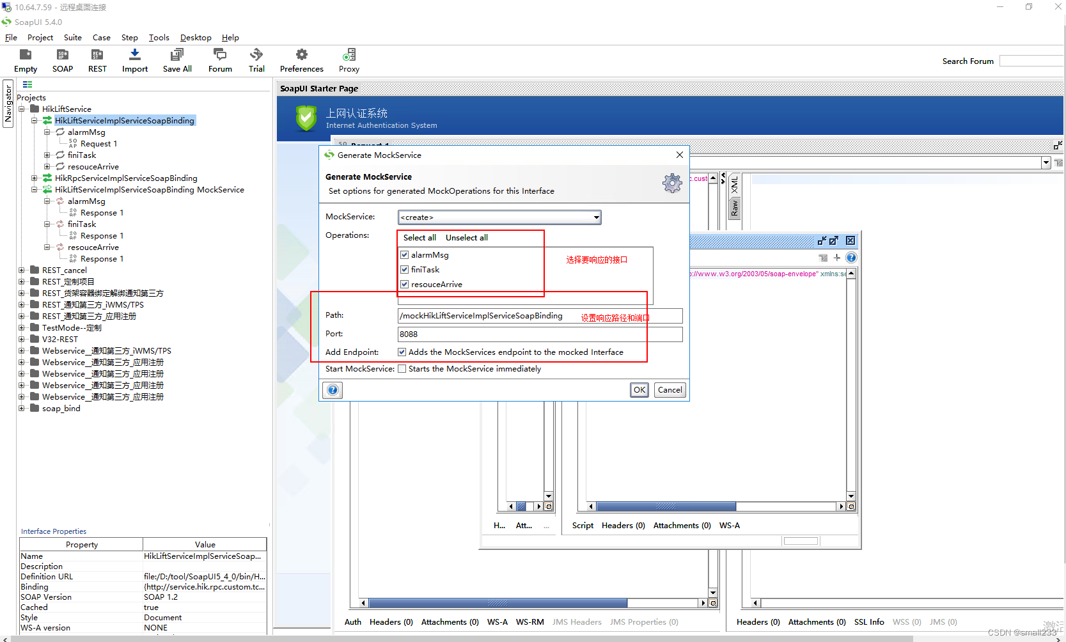The width and height of the screenshot is (1066, 642).
Task: Open the vertical Raw tab
Action: [x=735, y=208]
